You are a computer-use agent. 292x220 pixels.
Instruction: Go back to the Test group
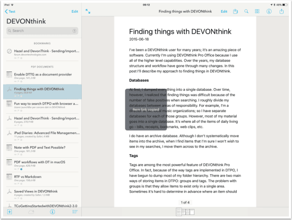[x=10, y=11]
